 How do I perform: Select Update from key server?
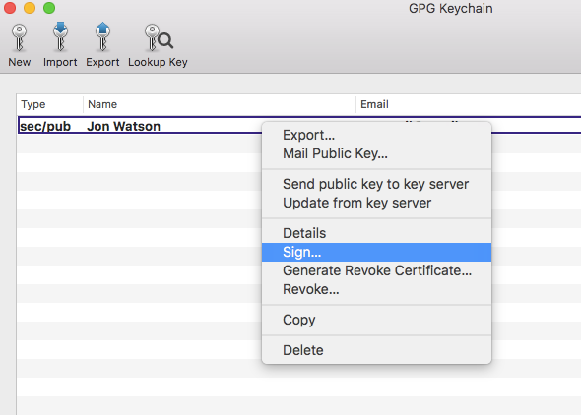pyautogui.click(x=376, y=203)
